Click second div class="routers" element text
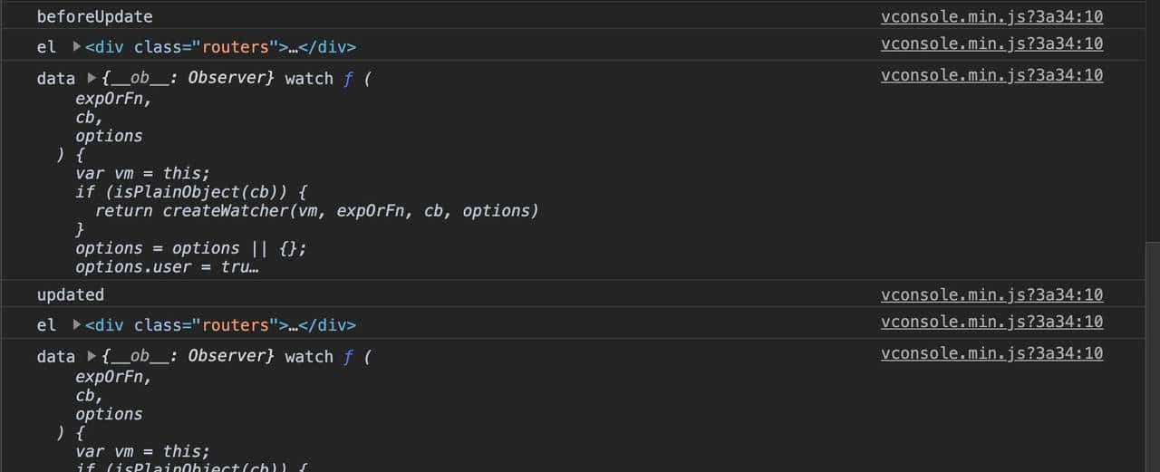The height and width of the screenshot is (472, 1160). pyautogui.click(x=220, y=325)
